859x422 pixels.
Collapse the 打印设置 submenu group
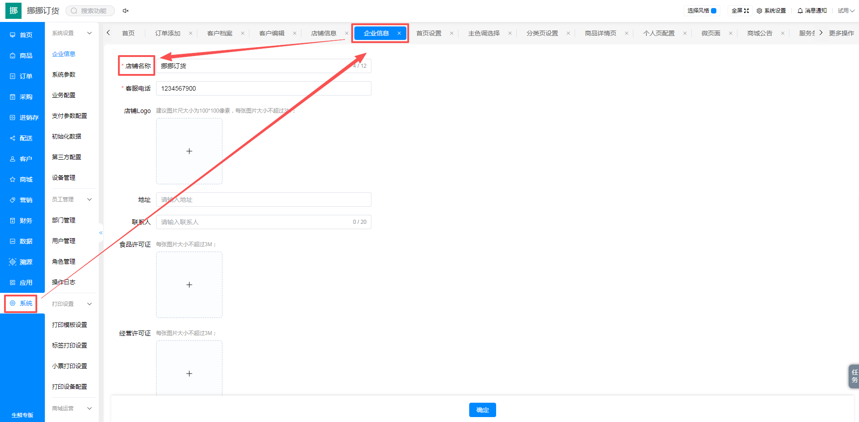pyautogui.click(x=89, y=304)
